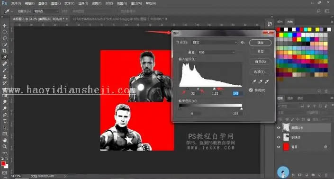This screenshot has width=334, height=179.
Task: Select the Spot Healing Brush tool
Action: [4, 63]
